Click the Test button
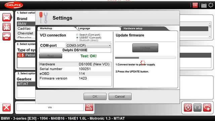The image size is (215, 121). click(51, 56)
